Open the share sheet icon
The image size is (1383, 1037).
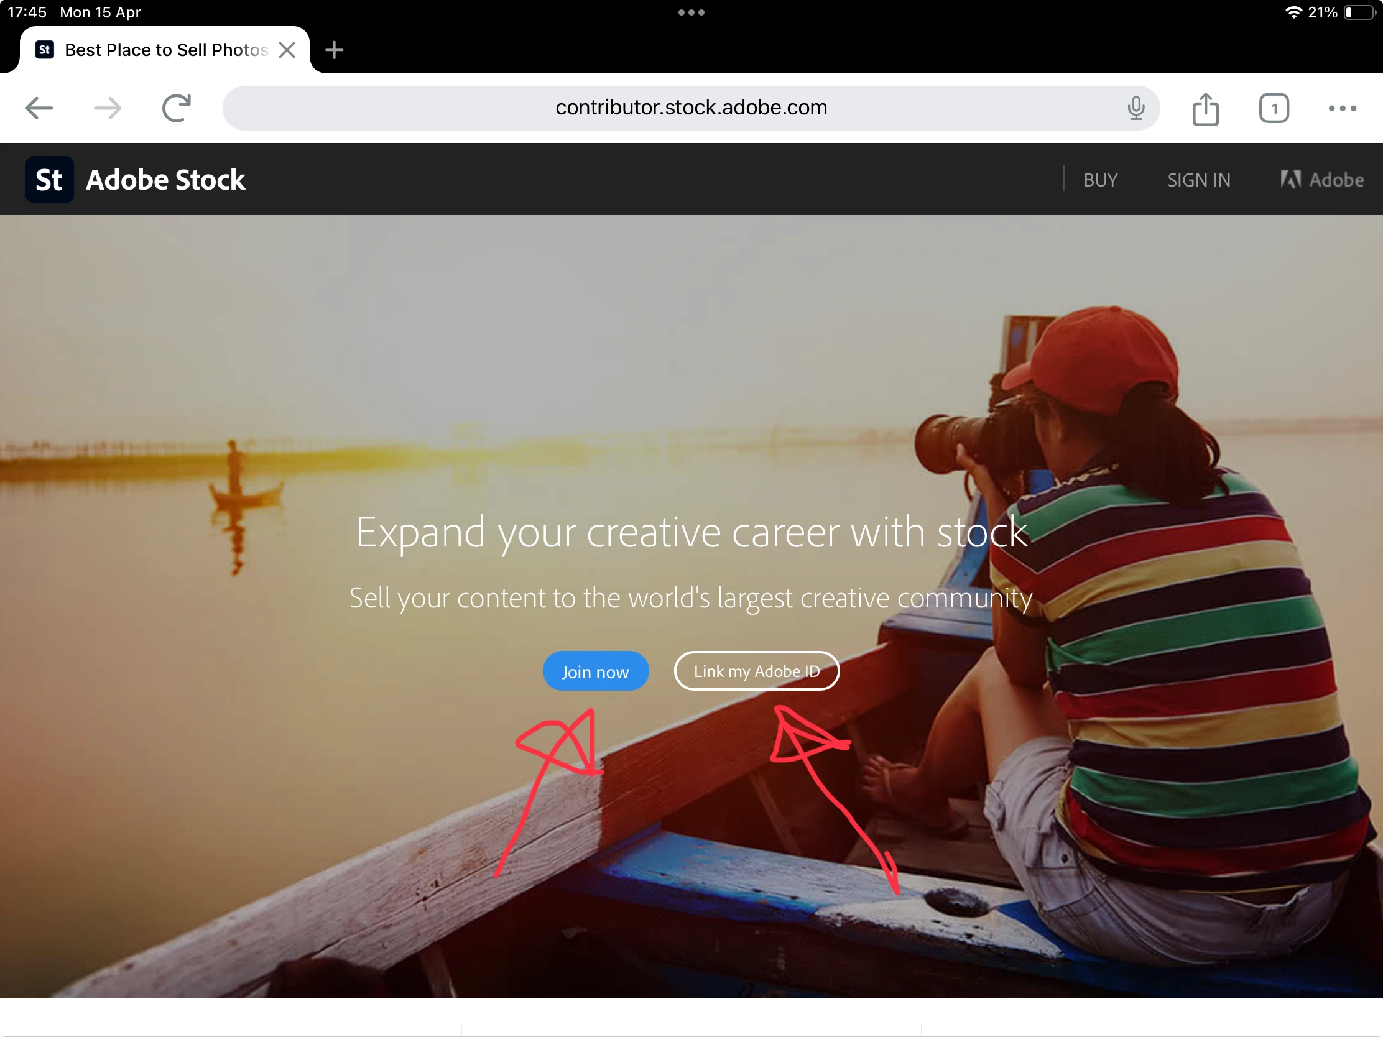pyautogui.click(x=1205, y=109)
